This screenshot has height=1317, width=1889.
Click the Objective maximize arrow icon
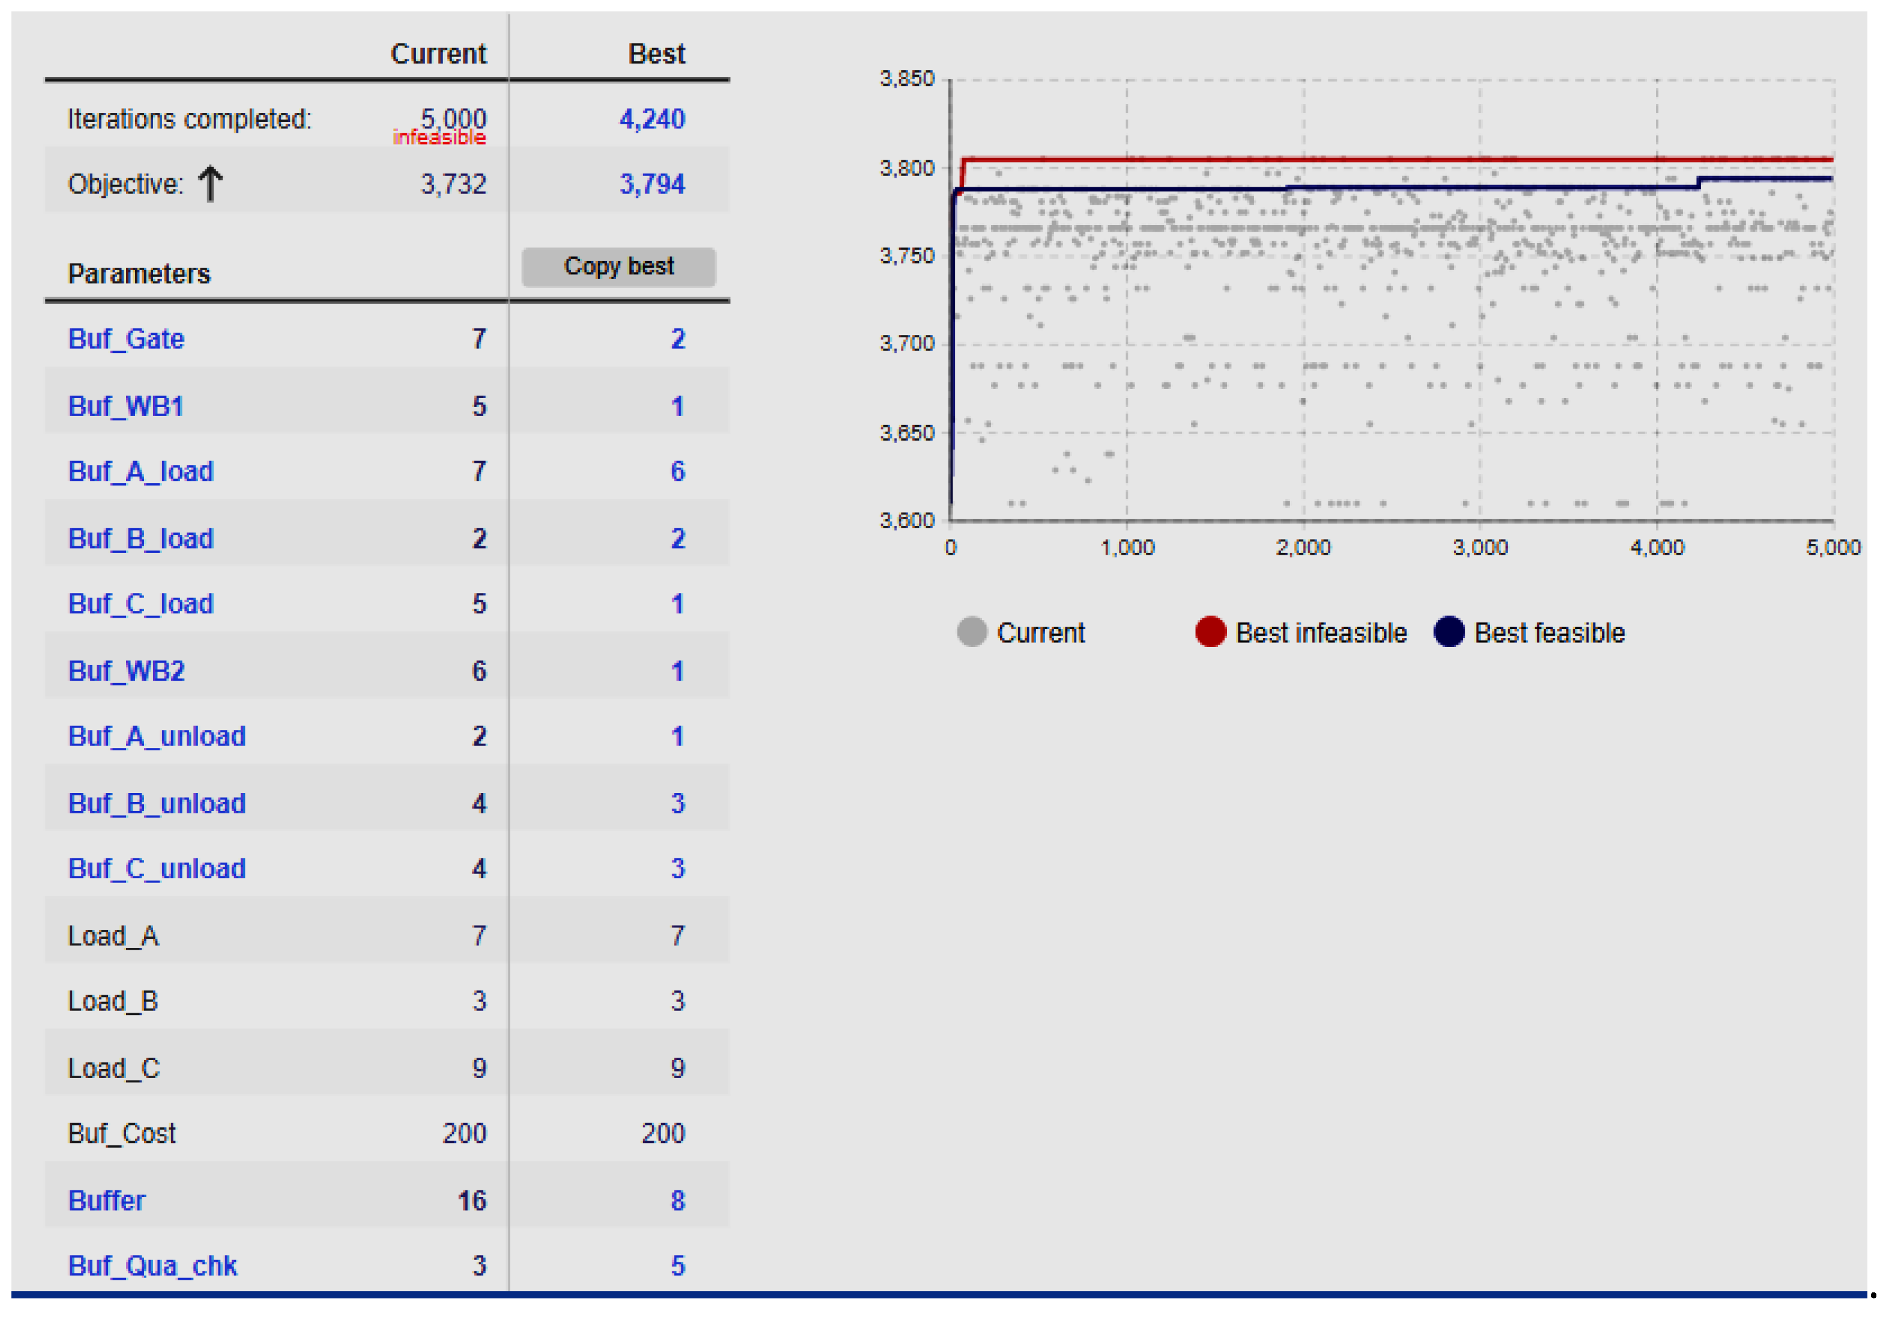coord(210,184)
